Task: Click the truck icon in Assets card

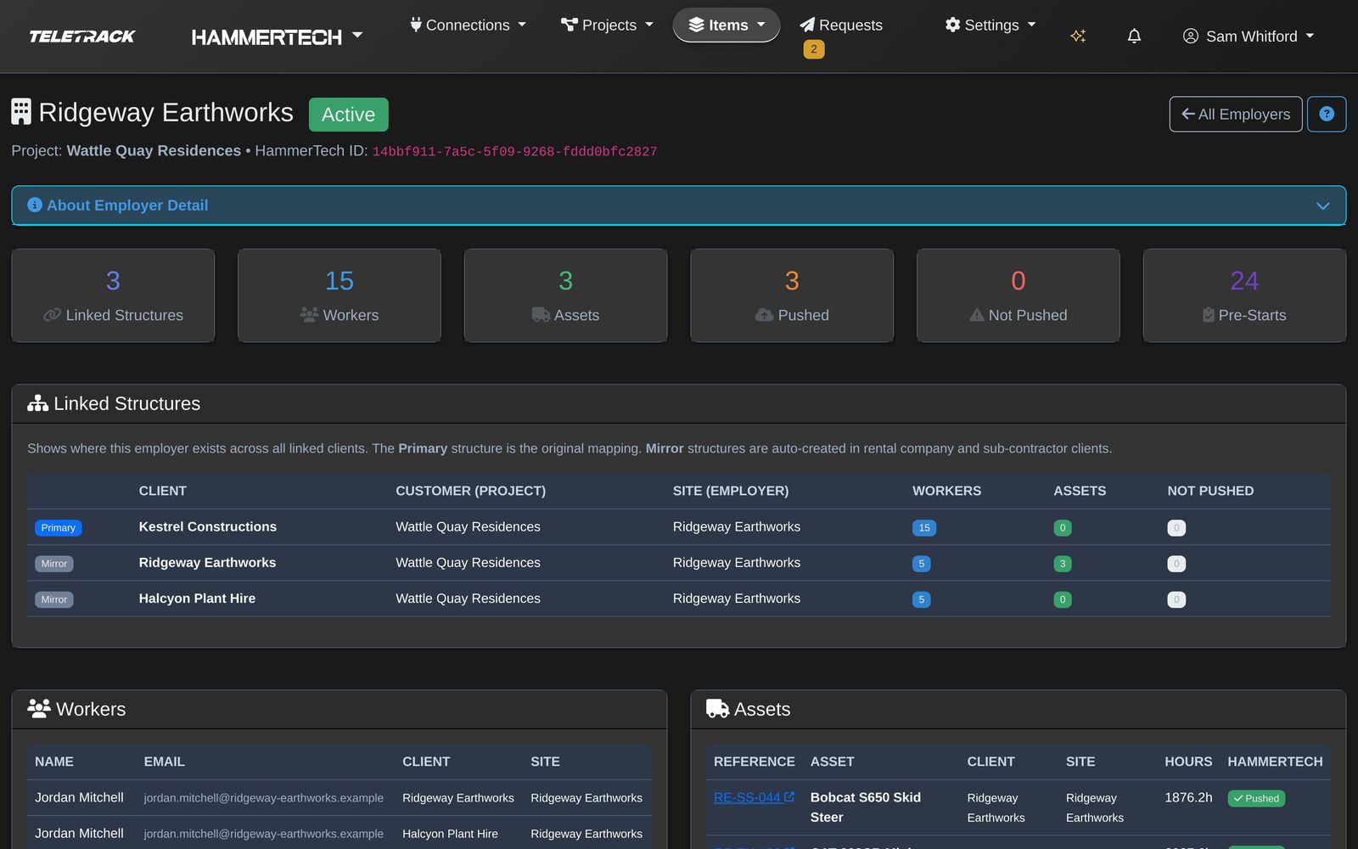Action: (x=541, y=315)
